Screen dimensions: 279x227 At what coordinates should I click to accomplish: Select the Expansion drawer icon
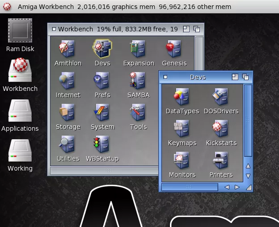click(x=138, y=49)
